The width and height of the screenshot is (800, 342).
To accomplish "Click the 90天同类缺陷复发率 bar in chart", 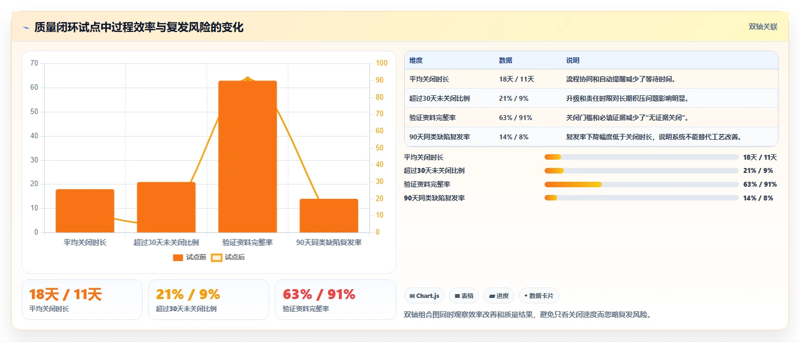I will click(329, 215).
